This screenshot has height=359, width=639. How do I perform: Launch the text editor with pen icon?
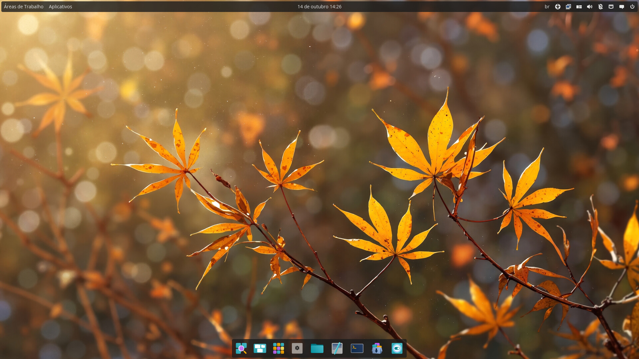(x=337, y=348)
